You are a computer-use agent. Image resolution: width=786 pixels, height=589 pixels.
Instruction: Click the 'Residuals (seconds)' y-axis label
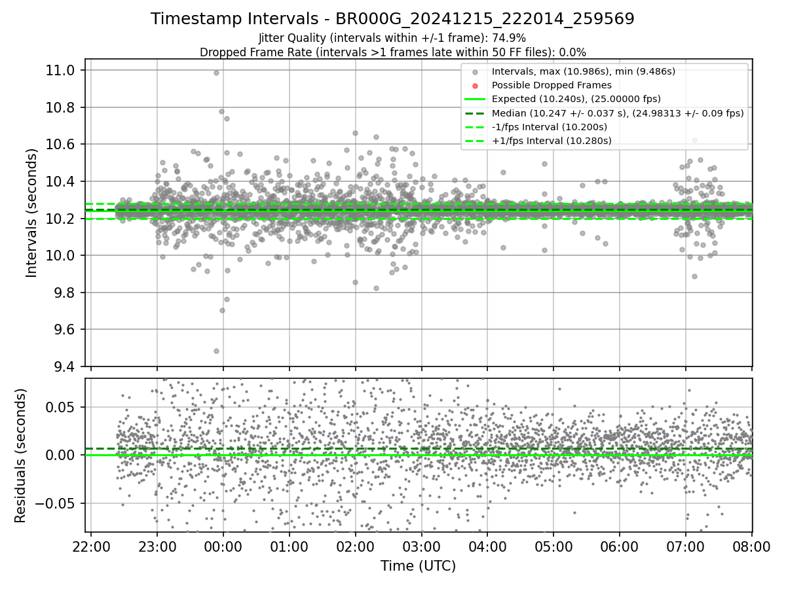point(20,455)
